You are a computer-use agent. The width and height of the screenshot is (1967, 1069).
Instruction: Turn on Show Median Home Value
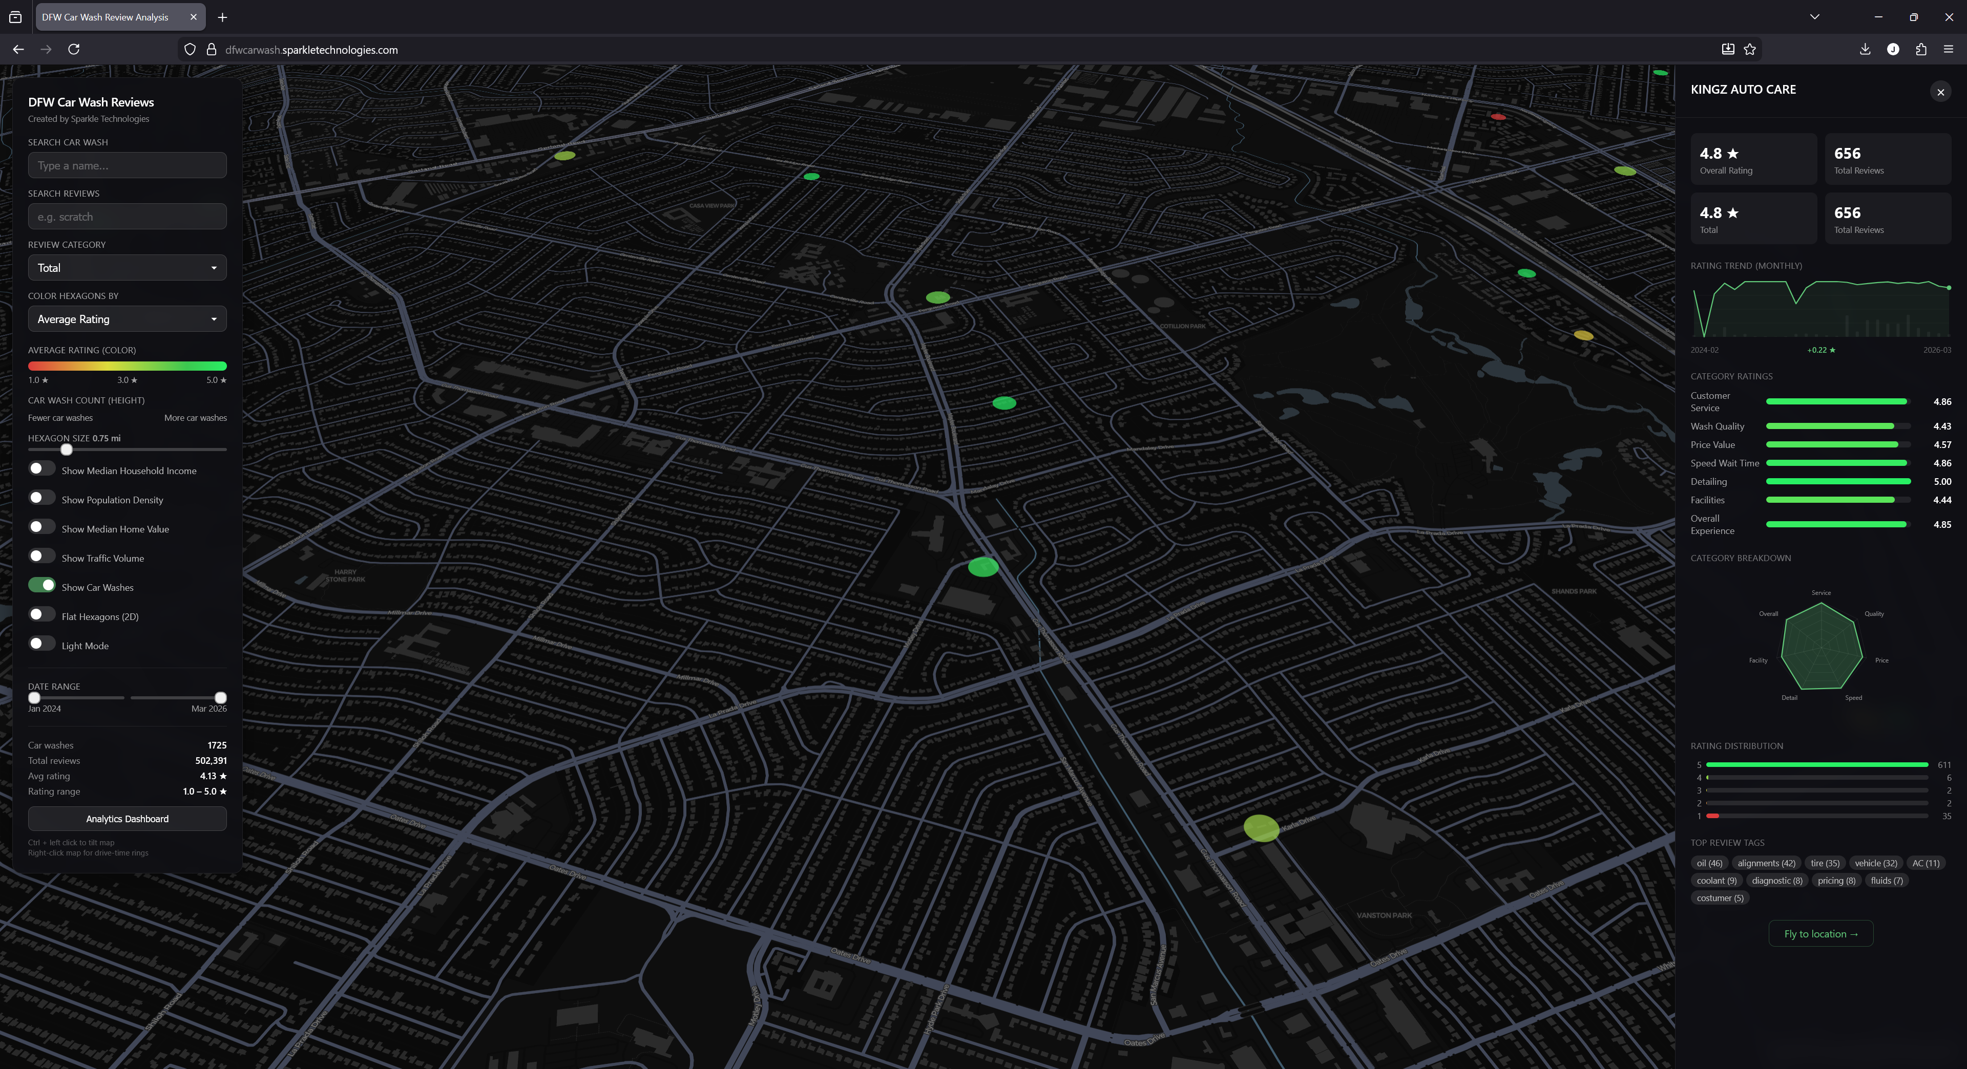point(42,527)
